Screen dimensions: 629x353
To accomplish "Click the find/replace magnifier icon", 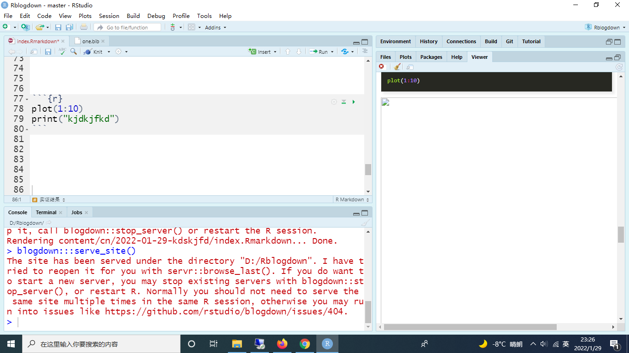I will (74, 51).
